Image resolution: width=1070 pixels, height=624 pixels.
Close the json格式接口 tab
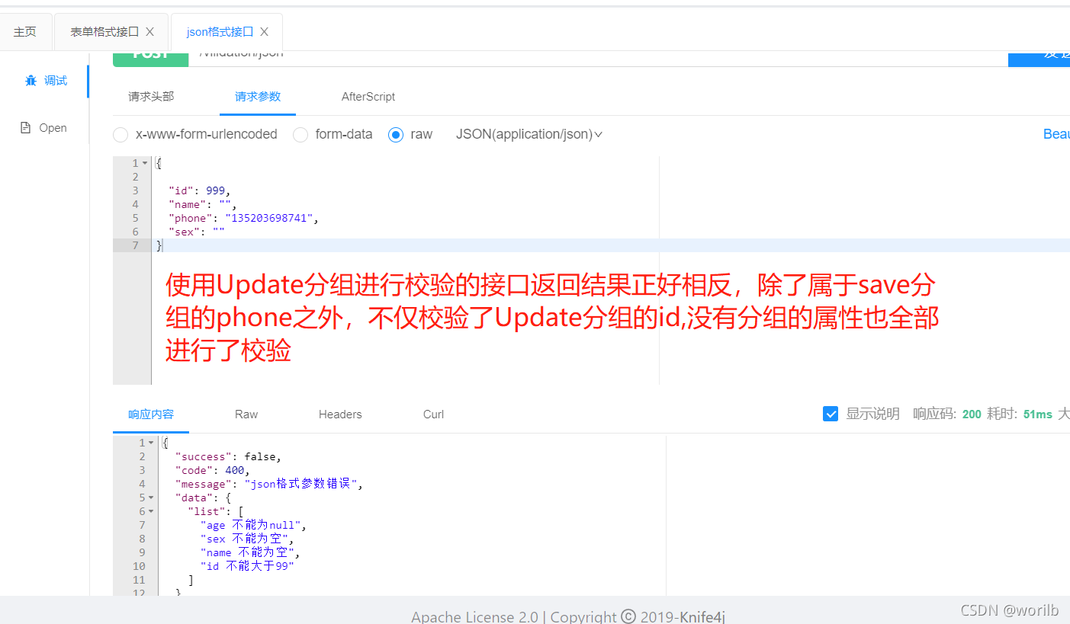click(265, 32)
